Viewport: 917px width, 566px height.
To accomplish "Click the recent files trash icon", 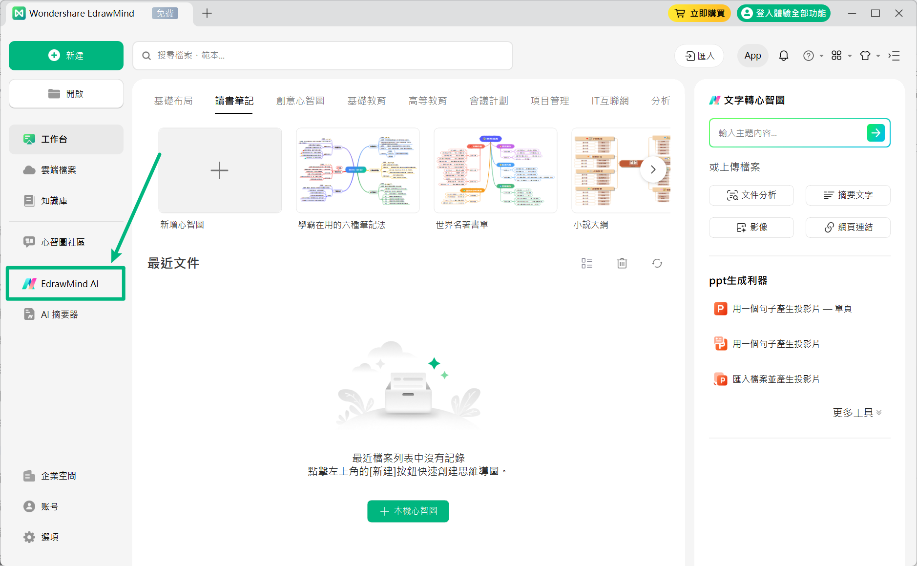I will point(622,263).
